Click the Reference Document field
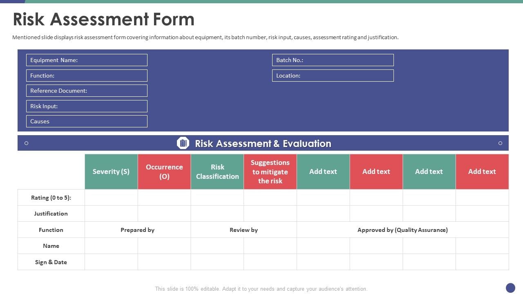The height and width of the screenshot is (294, 523). click(x=87, y=91)
